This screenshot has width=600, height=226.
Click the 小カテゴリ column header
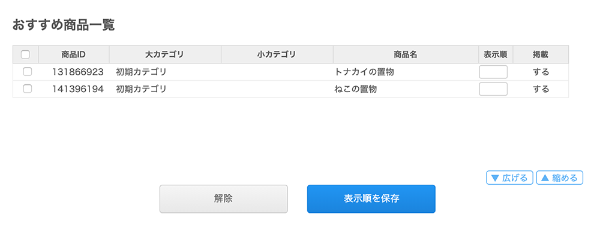click(277, 54)
